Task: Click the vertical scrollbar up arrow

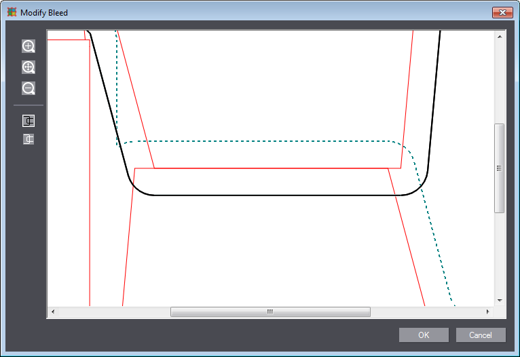Action: 499,36
